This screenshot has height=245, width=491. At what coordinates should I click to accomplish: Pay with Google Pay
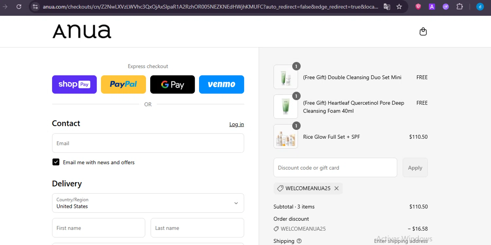(x=173, y=84)
